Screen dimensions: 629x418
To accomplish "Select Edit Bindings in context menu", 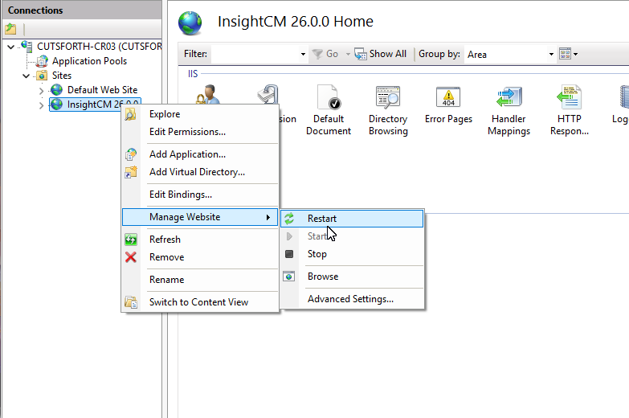I will [200, 195].
